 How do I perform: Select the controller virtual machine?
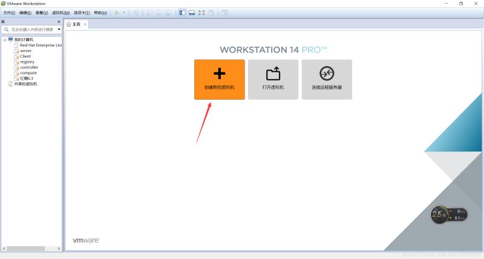[29, 68]
